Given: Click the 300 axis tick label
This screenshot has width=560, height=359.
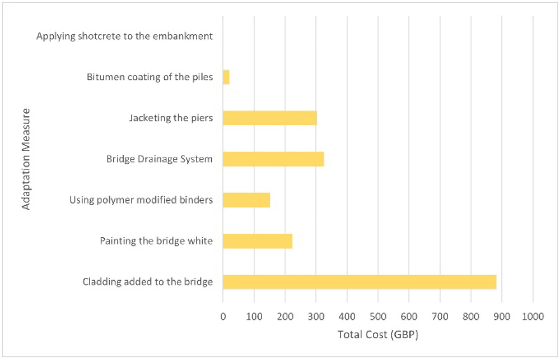Looking at the screenshot, I should (316, 317).
